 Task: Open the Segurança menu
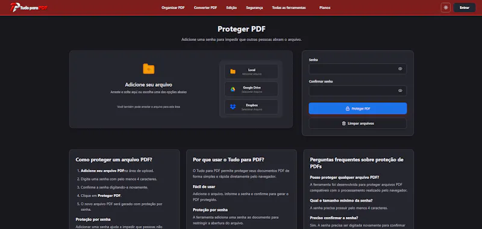pyautogui.click(x=254, y=8)
